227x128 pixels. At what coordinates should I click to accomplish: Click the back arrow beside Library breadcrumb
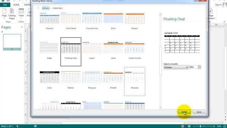click(38, 8)
